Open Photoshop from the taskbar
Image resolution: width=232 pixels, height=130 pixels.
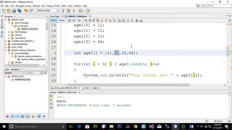[x=119, y=127]
